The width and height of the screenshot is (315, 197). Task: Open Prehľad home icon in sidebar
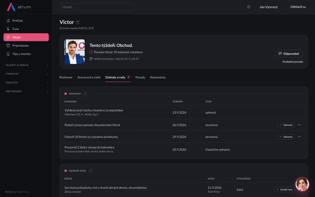8,20
